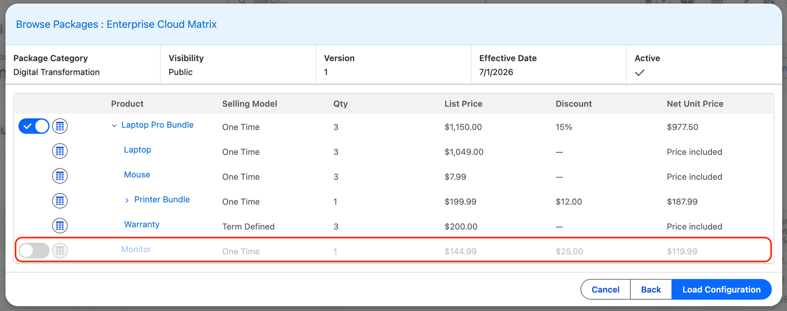Viewport: 787px width, 311px height.
Task: Click the Discount column header
Action: click(x=574, y=104)
